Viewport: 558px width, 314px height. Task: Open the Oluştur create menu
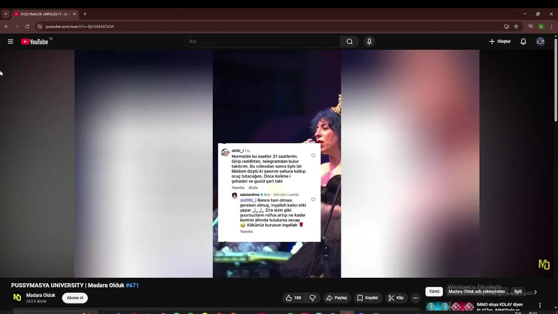tap(500, 41)
